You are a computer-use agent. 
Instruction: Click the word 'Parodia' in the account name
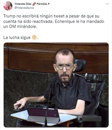click(x=42, y=4)
